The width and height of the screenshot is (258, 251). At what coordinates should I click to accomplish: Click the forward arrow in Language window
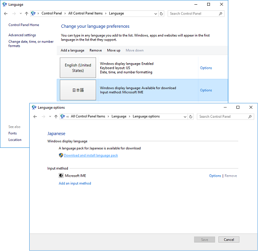14,14
